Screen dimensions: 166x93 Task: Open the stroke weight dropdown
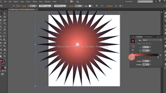click(37, 6)
